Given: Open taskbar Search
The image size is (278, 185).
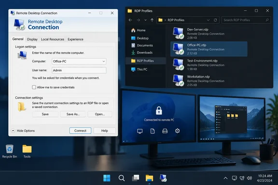Looking at the screenshot, I should click(x=122, y=178).
